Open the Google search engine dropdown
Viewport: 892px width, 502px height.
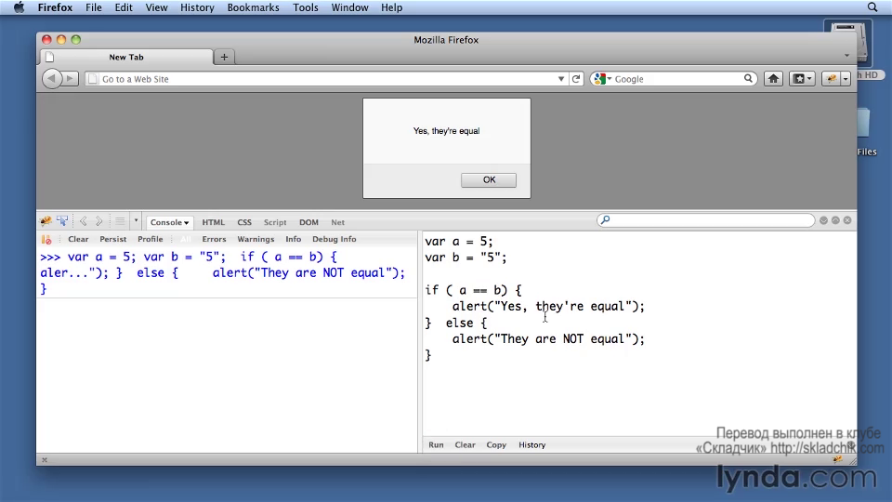tap(603, 79)
